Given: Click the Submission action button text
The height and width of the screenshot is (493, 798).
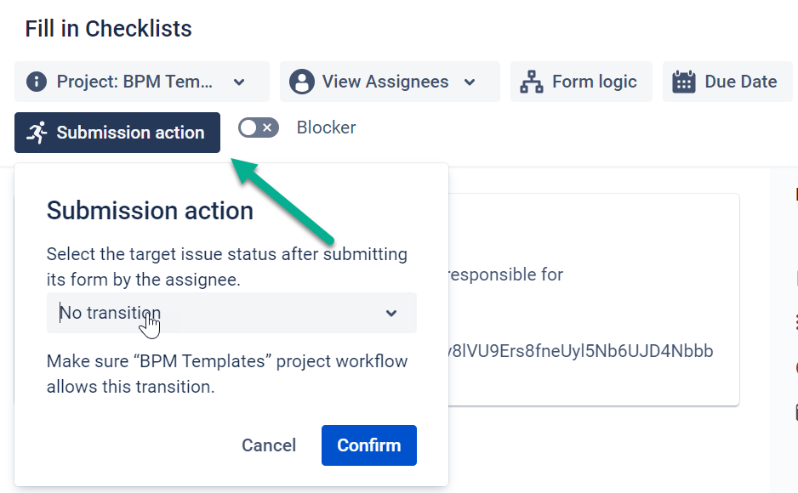Looking at the screenshot, I should tap(130, 133).
